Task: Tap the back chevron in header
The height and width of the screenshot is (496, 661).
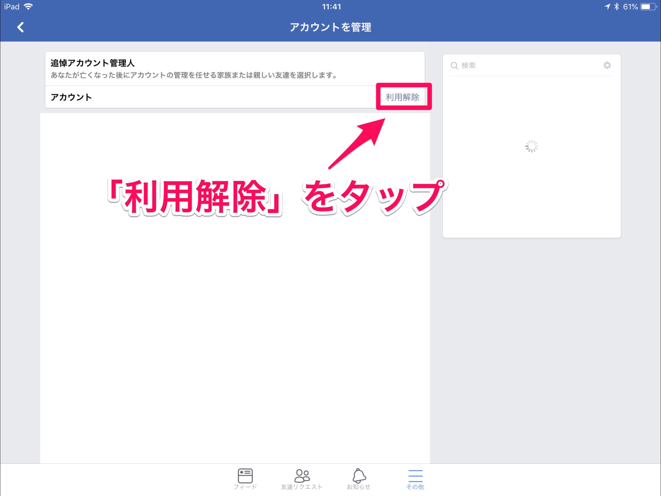Action: tap(21, 27)
